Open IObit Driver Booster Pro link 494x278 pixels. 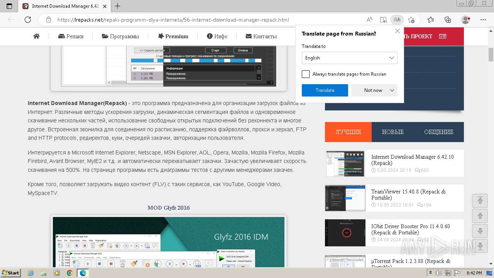[411, 229]
